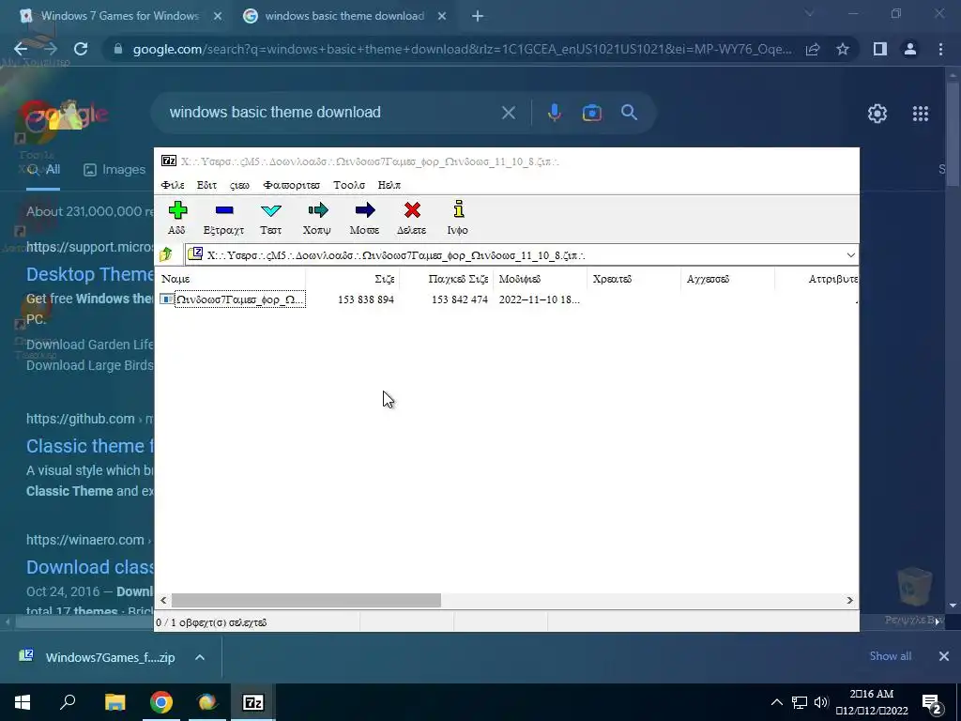Image resolution: width=961 pixels, height=721 pixels.
Task: Click the Chrome icon on the taskbar
Action: point(161,702)
